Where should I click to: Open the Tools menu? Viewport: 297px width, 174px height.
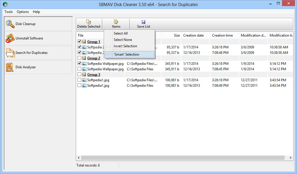(x=9, y=12)
